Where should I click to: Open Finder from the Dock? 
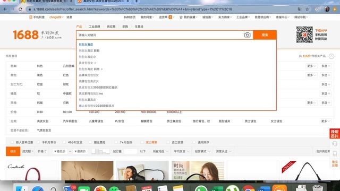(22, 188)
